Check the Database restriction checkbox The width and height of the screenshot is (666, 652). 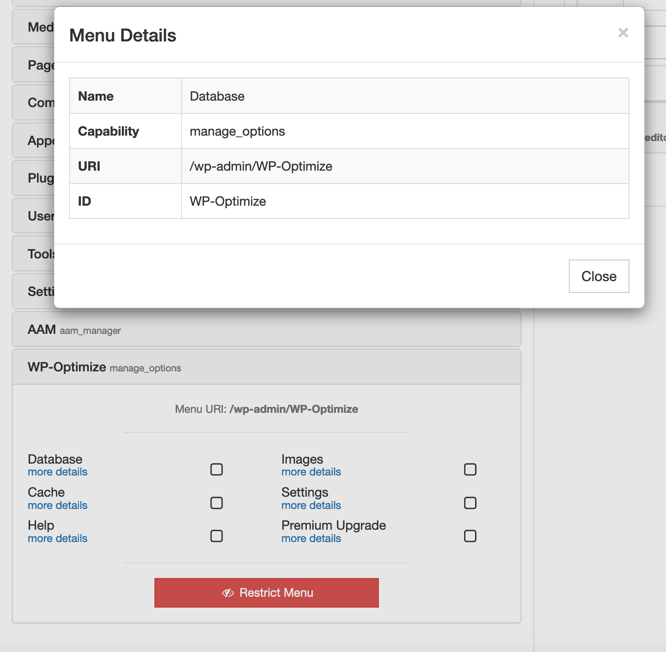pyautogui.click(x=216, y=469)
